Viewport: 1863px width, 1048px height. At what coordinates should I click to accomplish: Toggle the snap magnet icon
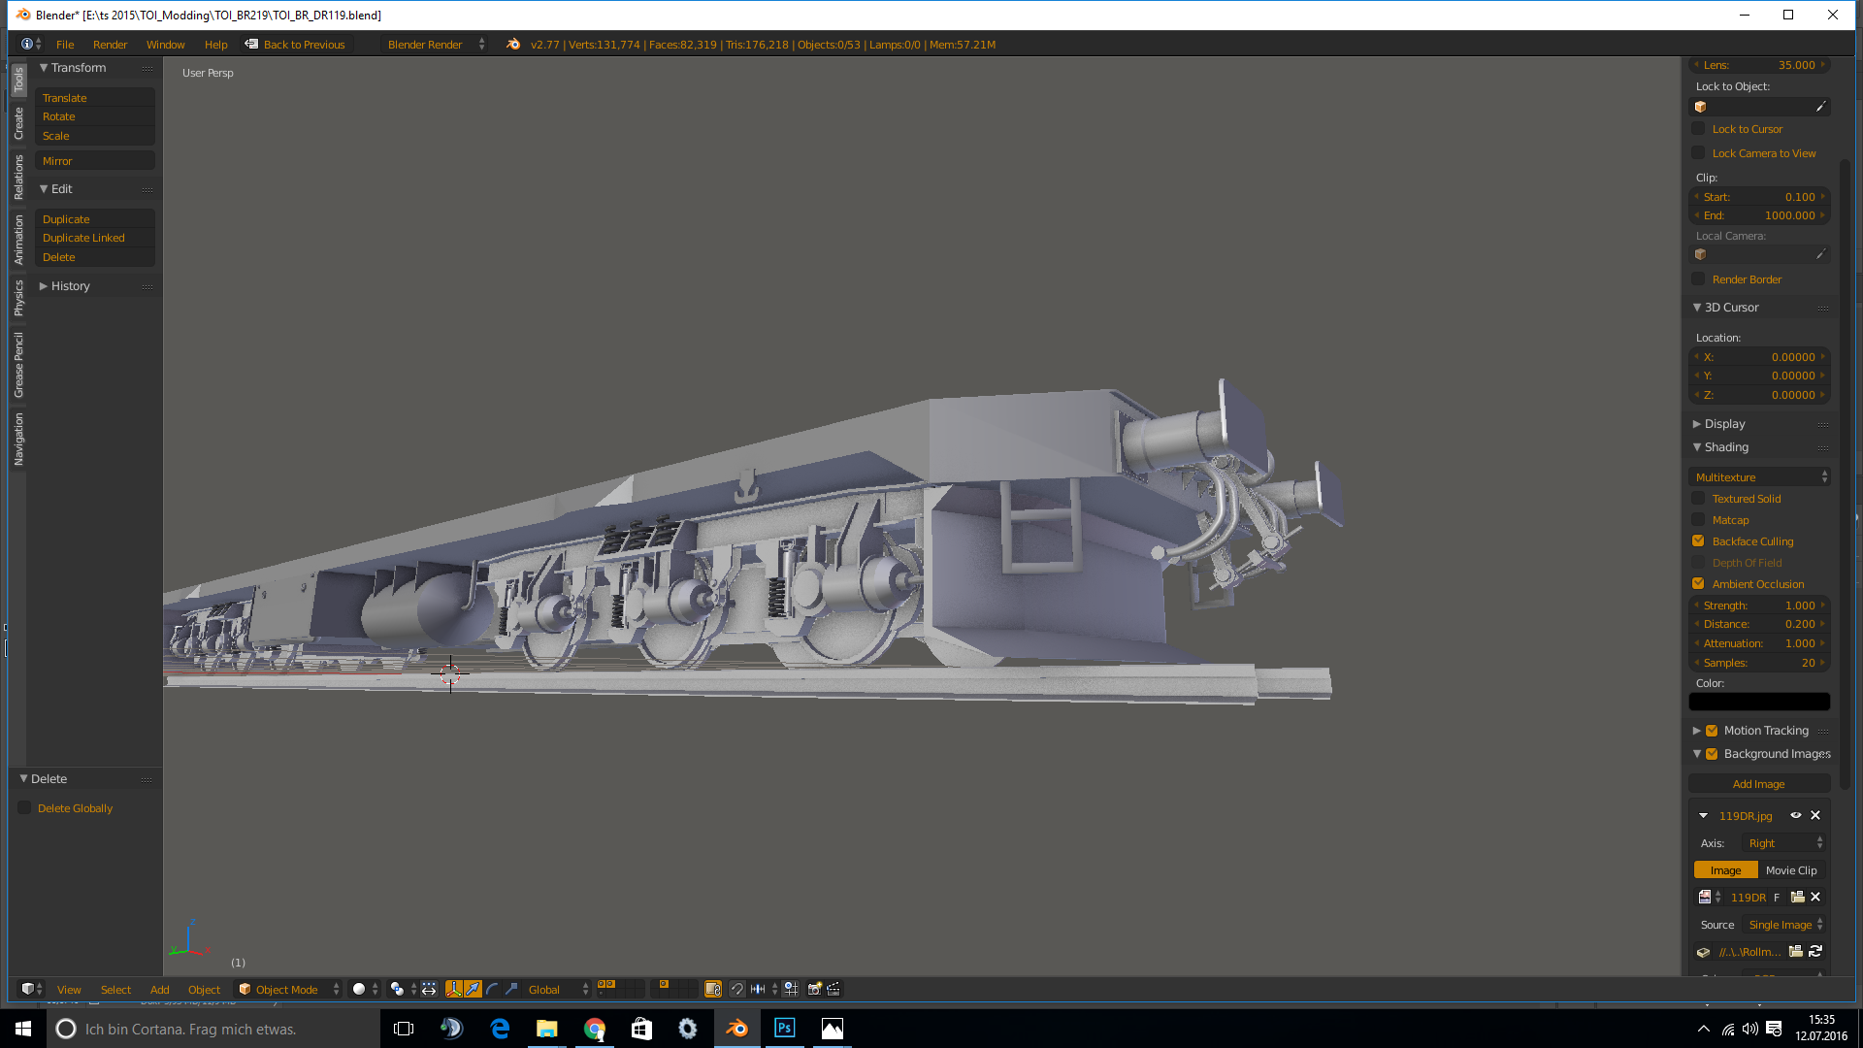tap(737, 989)
